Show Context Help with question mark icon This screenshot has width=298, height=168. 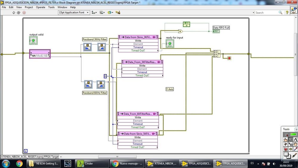tap(287, 13)
